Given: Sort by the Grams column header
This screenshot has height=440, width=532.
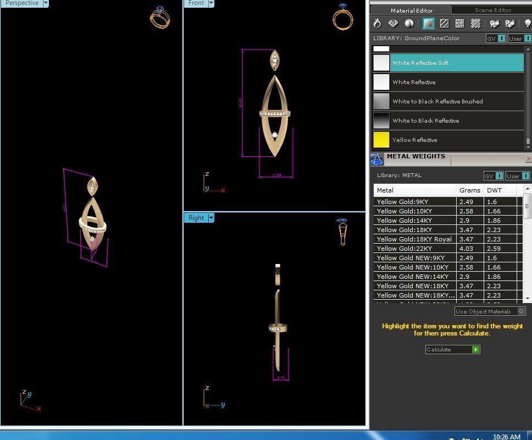Looking at the screenshot, I should tap(470, 190).
